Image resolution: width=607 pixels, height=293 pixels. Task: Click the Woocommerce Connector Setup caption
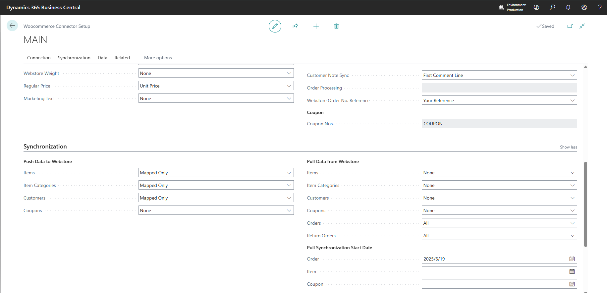57,26
